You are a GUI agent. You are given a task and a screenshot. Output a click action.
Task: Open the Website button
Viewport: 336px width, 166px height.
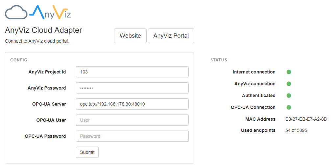[130, 36]
